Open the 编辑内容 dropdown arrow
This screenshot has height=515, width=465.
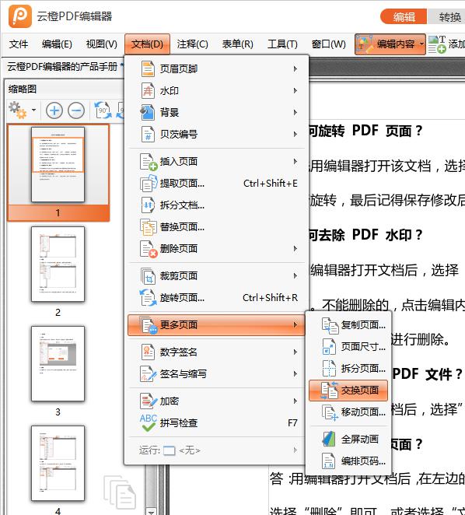421,44
